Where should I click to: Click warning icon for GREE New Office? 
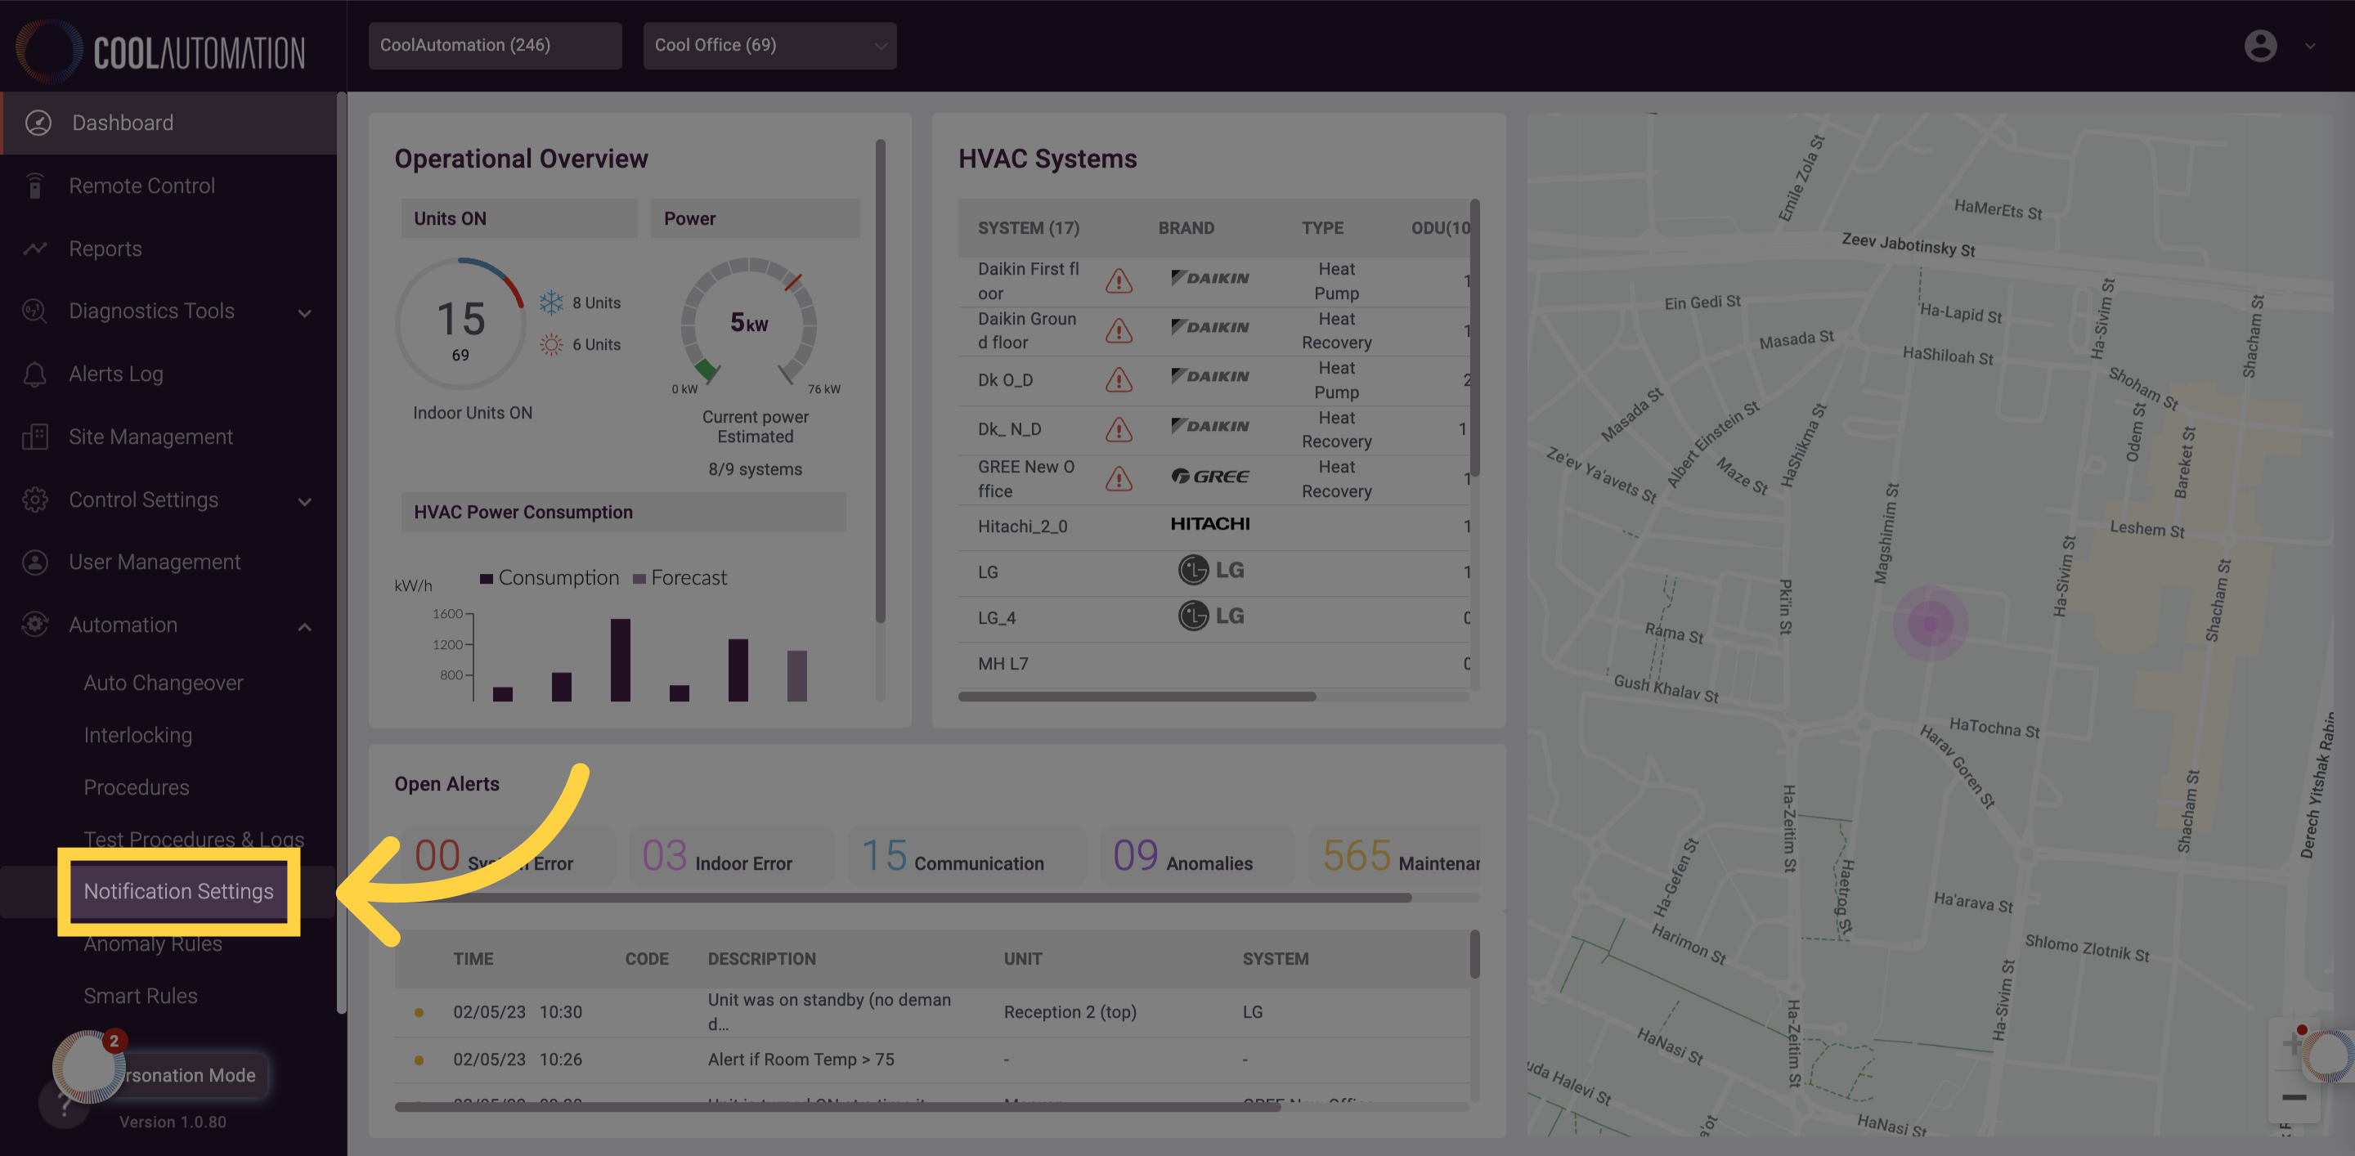1119,478
